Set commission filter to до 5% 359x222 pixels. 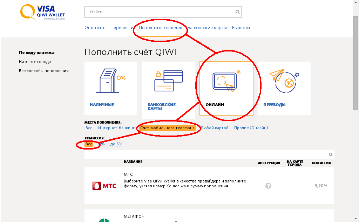[116, 144]
